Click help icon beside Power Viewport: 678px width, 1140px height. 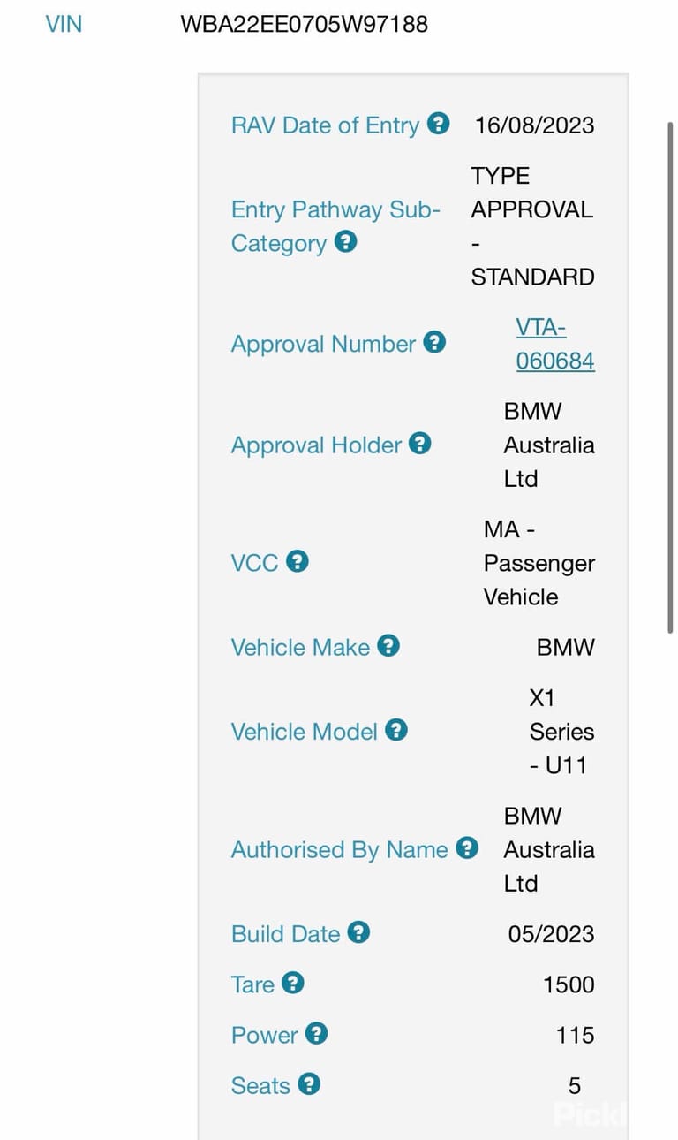coord(316,1033)
